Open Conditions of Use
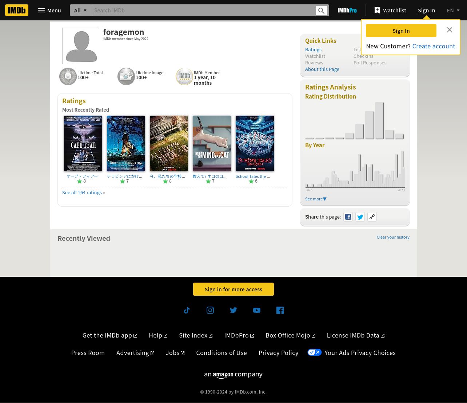467x403 pixels. click(221, 353)
